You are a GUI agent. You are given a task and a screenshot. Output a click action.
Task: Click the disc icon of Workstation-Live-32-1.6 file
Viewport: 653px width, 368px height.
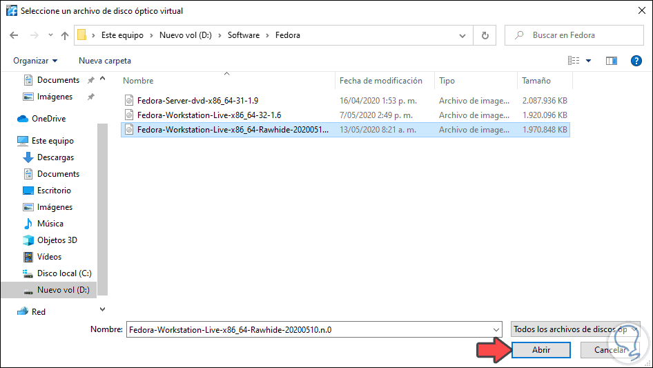[129, 115]
